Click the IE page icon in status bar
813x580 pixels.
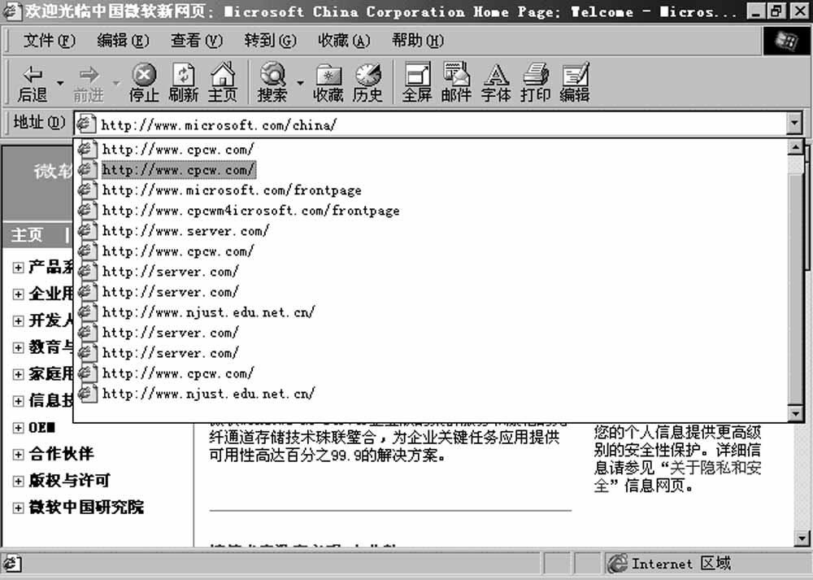coord(11,564)
